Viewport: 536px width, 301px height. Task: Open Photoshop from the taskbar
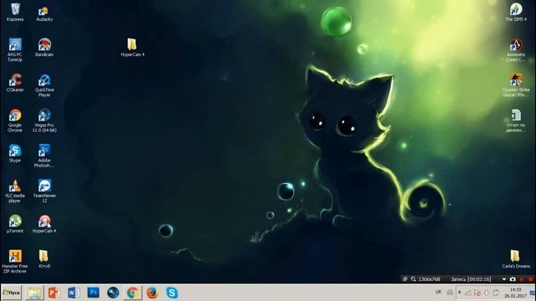click(x=93, y=293)
